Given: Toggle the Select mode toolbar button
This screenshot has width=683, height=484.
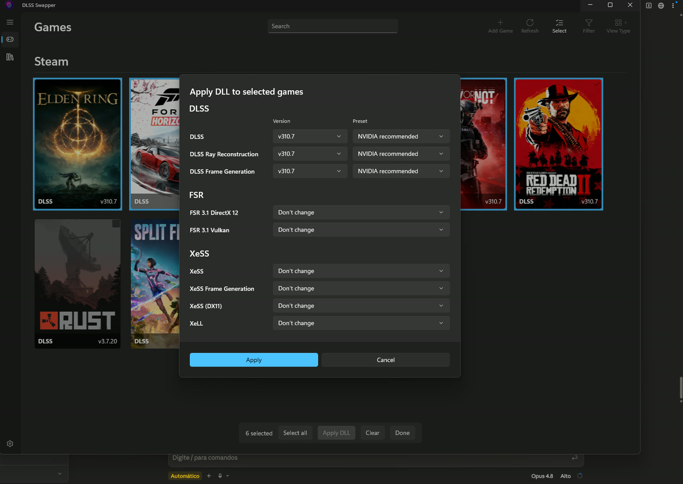Looking at the screenshot, I should 559,26.
